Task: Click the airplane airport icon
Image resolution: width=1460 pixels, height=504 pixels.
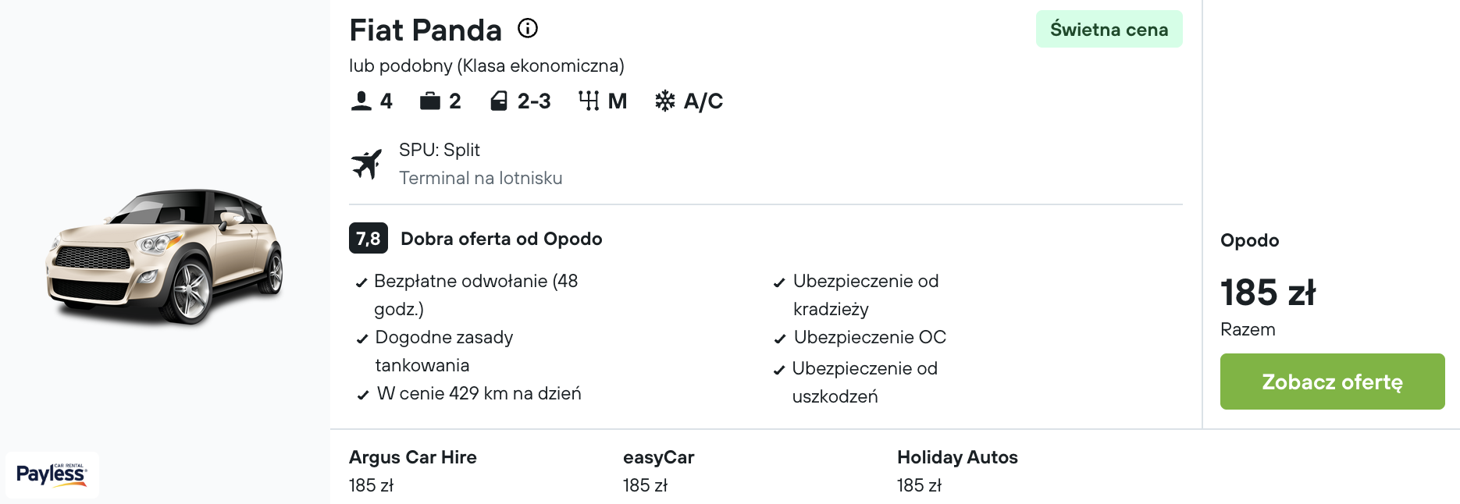Action: [366, 164]
